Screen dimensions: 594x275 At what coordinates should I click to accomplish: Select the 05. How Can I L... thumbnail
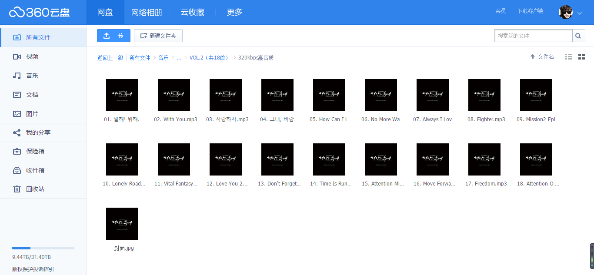click(x=329, y=95)
